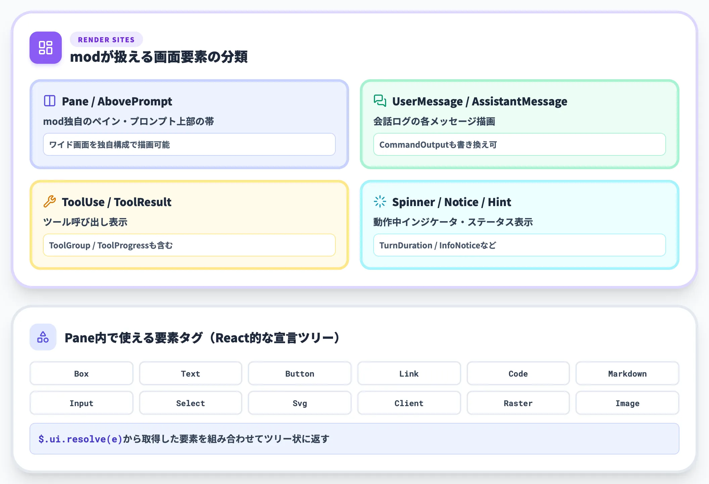
Task: Click the mod独自のペイン・プロンプト上部の帯 text
Action: tap(129, 121)
